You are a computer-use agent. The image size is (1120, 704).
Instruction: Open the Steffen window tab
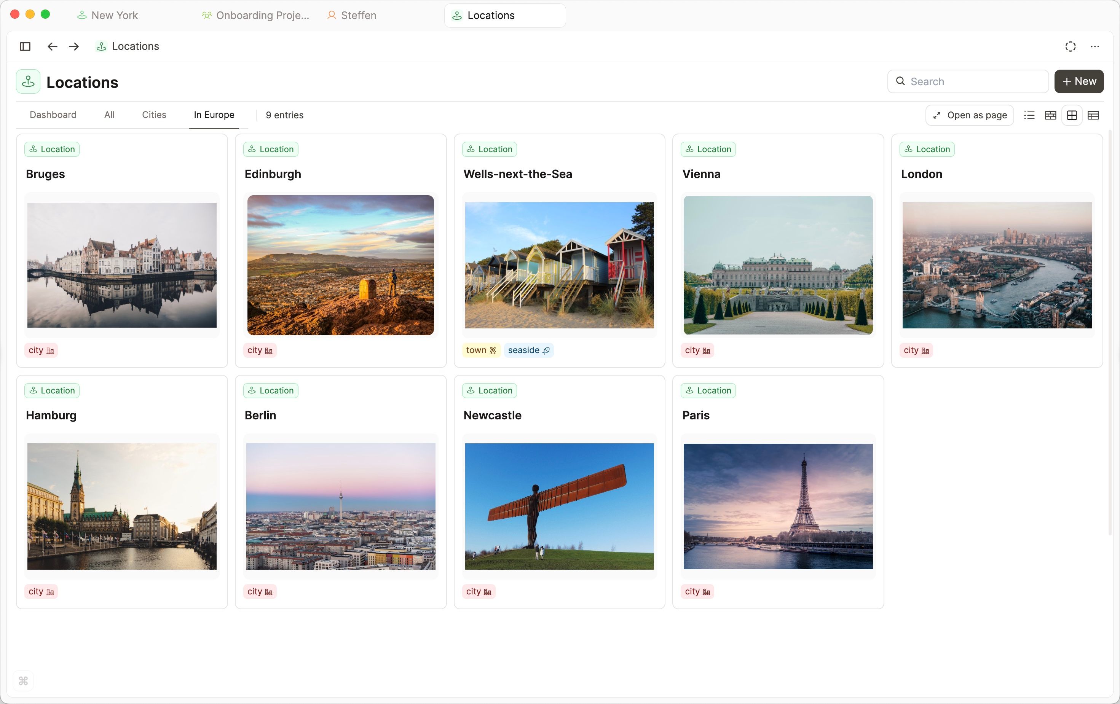[358, 15]
